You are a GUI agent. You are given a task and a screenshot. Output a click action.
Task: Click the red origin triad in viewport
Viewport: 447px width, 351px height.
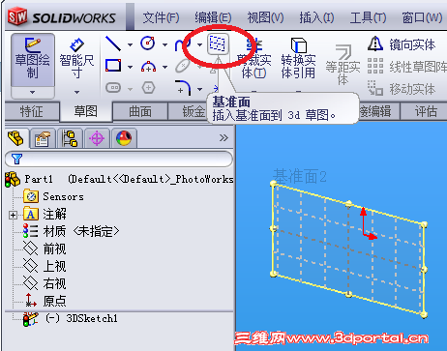[368, 224]
